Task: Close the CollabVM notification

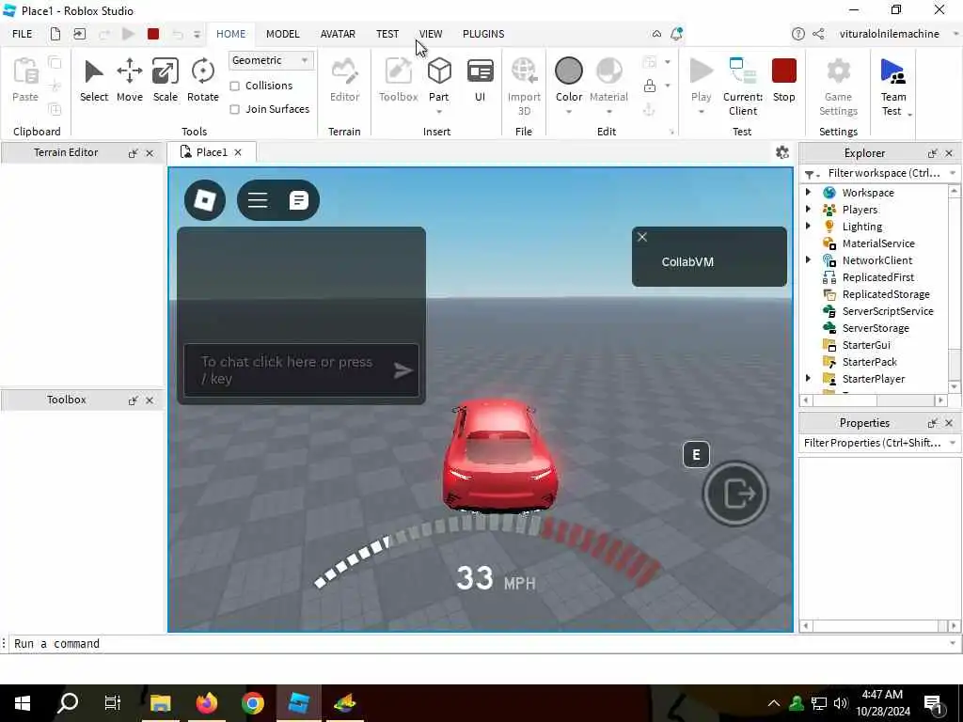Action: [641, 237]
